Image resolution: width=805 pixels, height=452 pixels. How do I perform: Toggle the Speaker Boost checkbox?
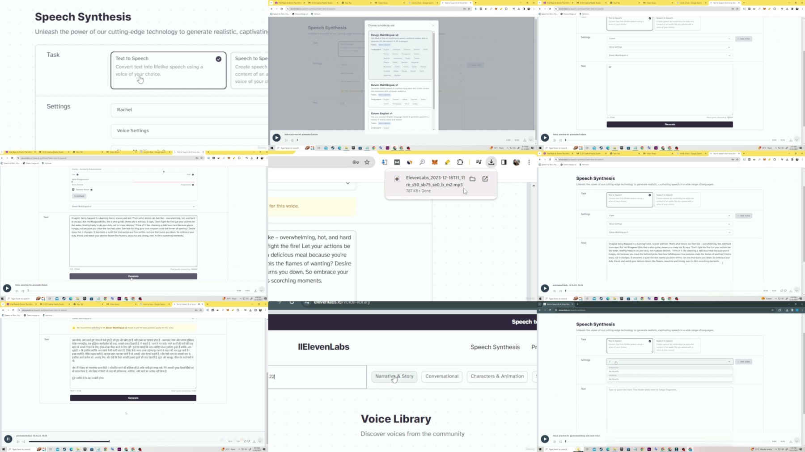pos(73,190)
